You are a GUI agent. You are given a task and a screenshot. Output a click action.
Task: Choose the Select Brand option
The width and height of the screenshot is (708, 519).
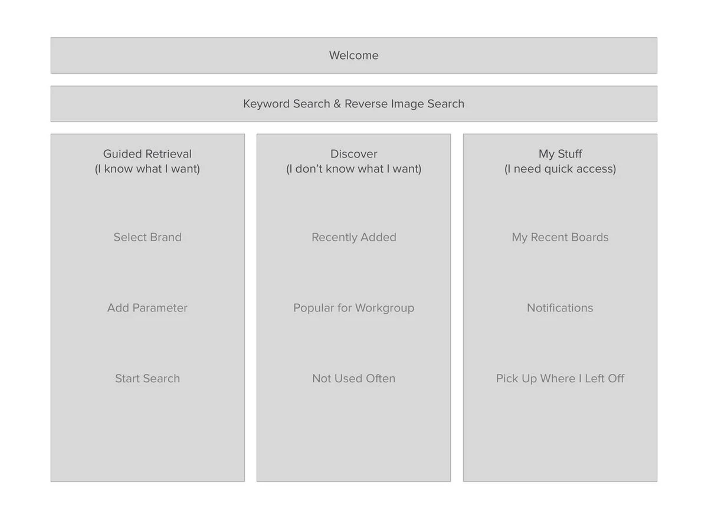click(147, 237)
